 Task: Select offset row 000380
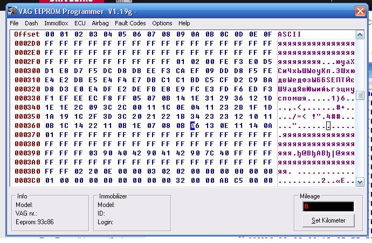27,144
